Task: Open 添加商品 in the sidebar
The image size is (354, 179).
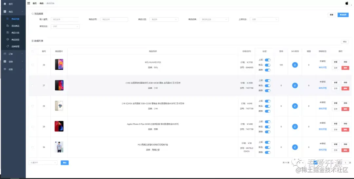Action: pos(13,26)
